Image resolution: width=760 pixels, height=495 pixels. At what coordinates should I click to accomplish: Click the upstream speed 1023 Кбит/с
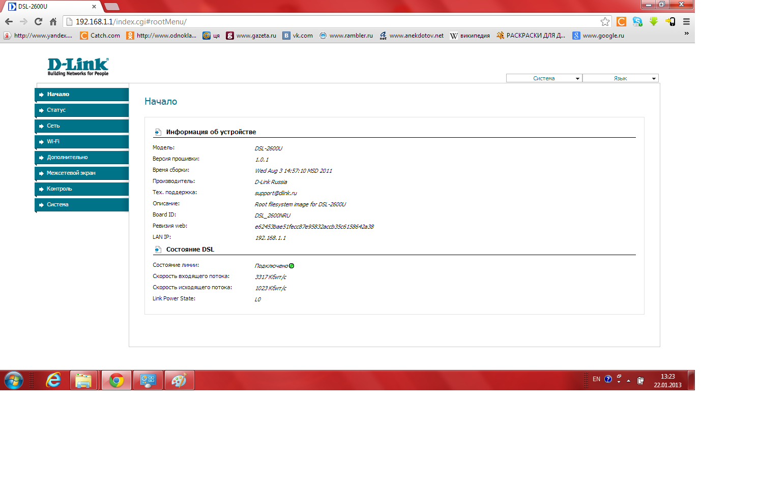click(x=271, y=288)
